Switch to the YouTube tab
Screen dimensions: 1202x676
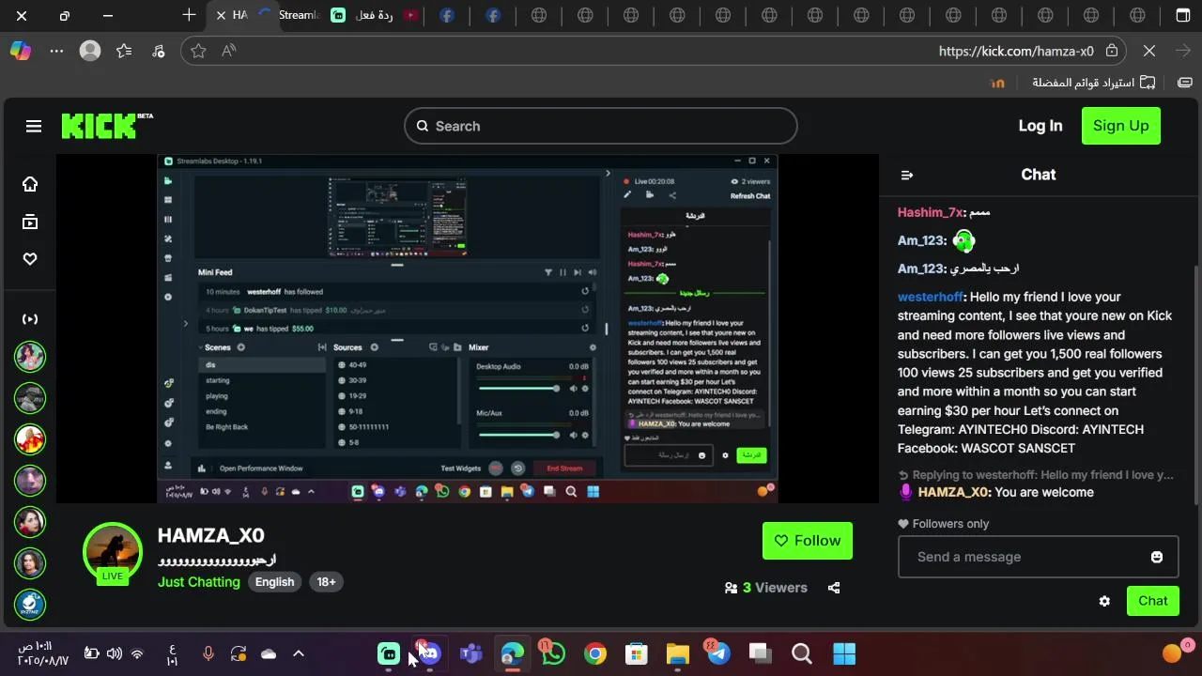pos(410,15)
